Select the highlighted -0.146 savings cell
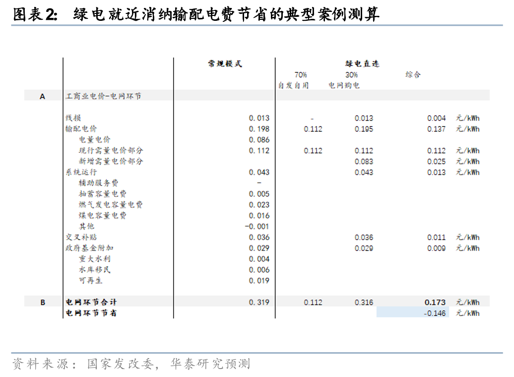The height and width of the screenshot is (377, 514). tap(435, 313)
